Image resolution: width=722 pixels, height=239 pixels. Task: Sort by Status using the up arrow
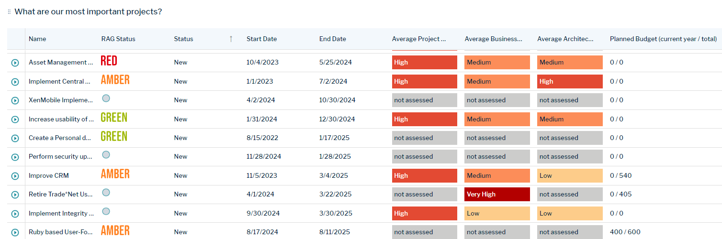click(231, 39)
